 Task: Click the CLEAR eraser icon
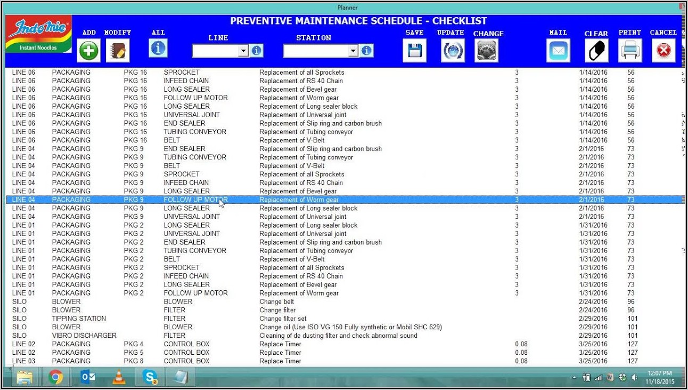pos(596,51)
